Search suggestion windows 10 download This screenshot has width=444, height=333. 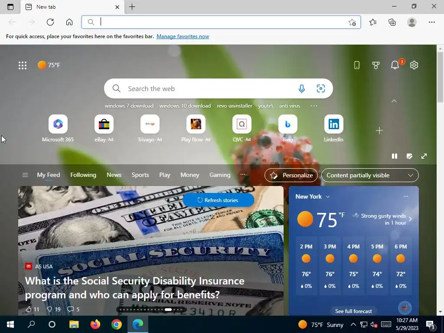[185, 106]
